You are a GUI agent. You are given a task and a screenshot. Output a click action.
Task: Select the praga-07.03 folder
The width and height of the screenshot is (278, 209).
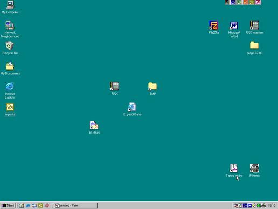point(254,48)
